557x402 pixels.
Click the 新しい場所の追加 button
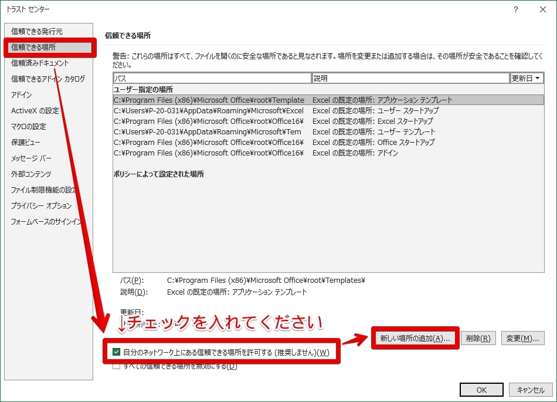[x=415, y=339]
